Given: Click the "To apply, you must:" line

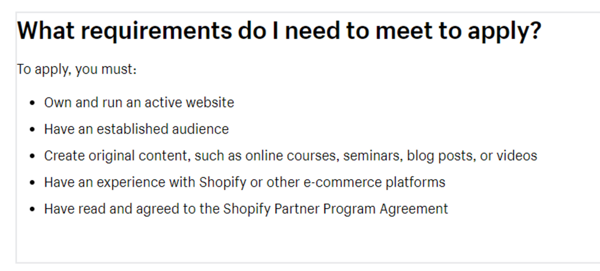Looking at the screenshot, I should (x=77, y=70).
